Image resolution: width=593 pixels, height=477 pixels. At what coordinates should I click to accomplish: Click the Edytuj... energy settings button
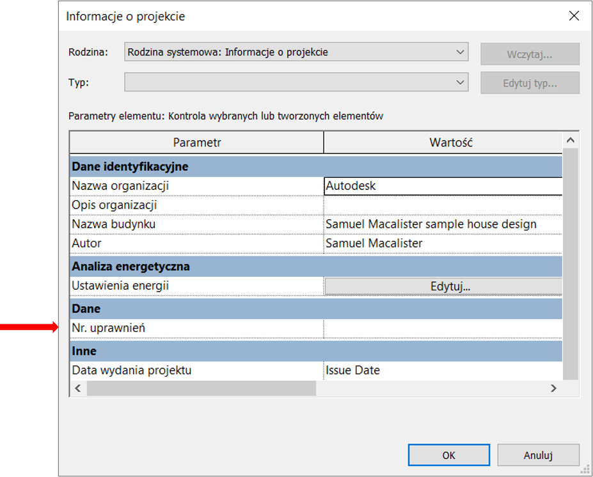(x=443, y=286)
